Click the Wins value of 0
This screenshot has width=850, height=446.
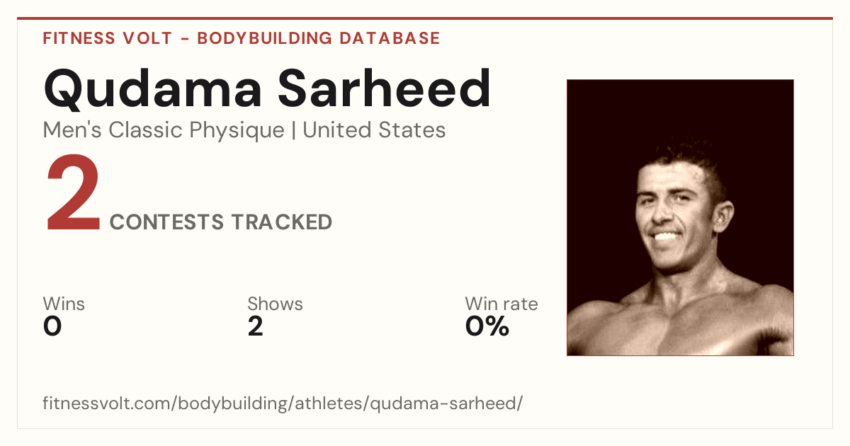tap(52, 326)
